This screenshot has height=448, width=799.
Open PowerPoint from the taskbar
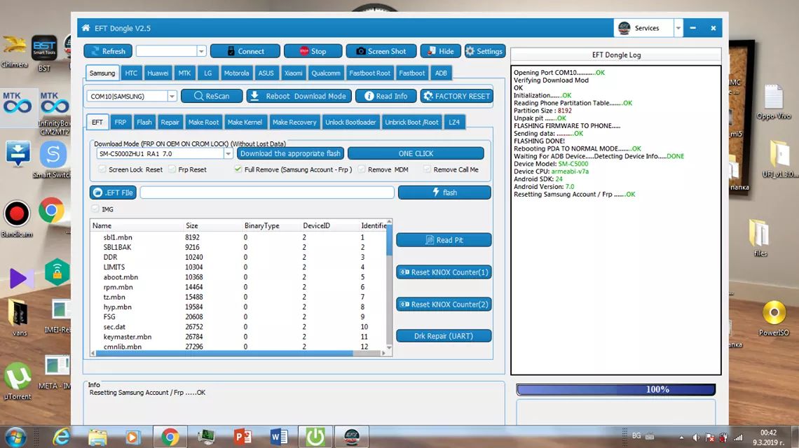(x=243, y=437)
